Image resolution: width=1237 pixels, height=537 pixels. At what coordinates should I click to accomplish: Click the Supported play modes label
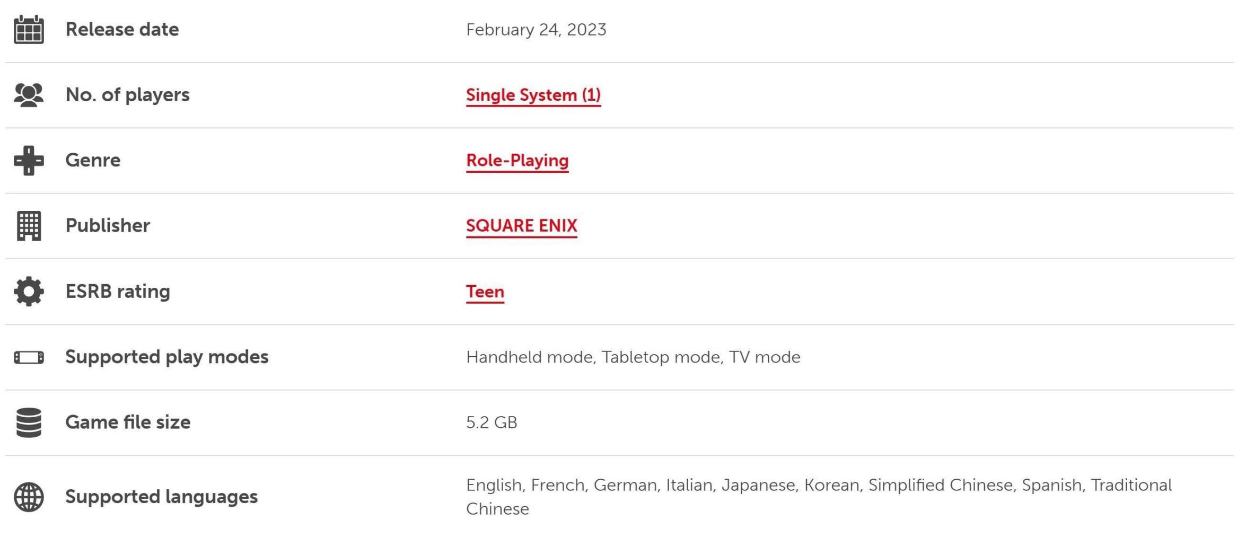coord(166,357)
